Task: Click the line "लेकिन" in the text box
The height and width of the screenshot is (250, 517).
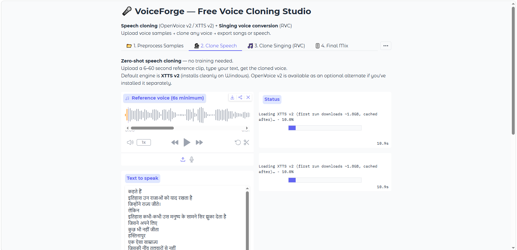Action: coord(134,210)
